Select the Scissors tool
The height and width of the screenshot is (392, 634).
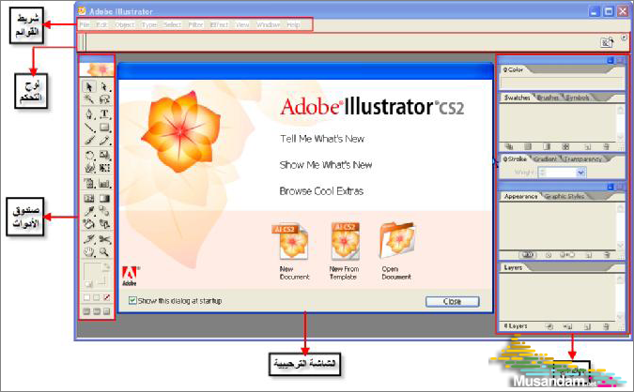pos(104,239)
